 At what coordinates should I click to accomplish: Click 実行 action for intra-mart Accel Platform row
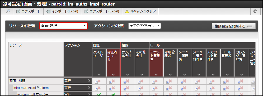point(77,88)
